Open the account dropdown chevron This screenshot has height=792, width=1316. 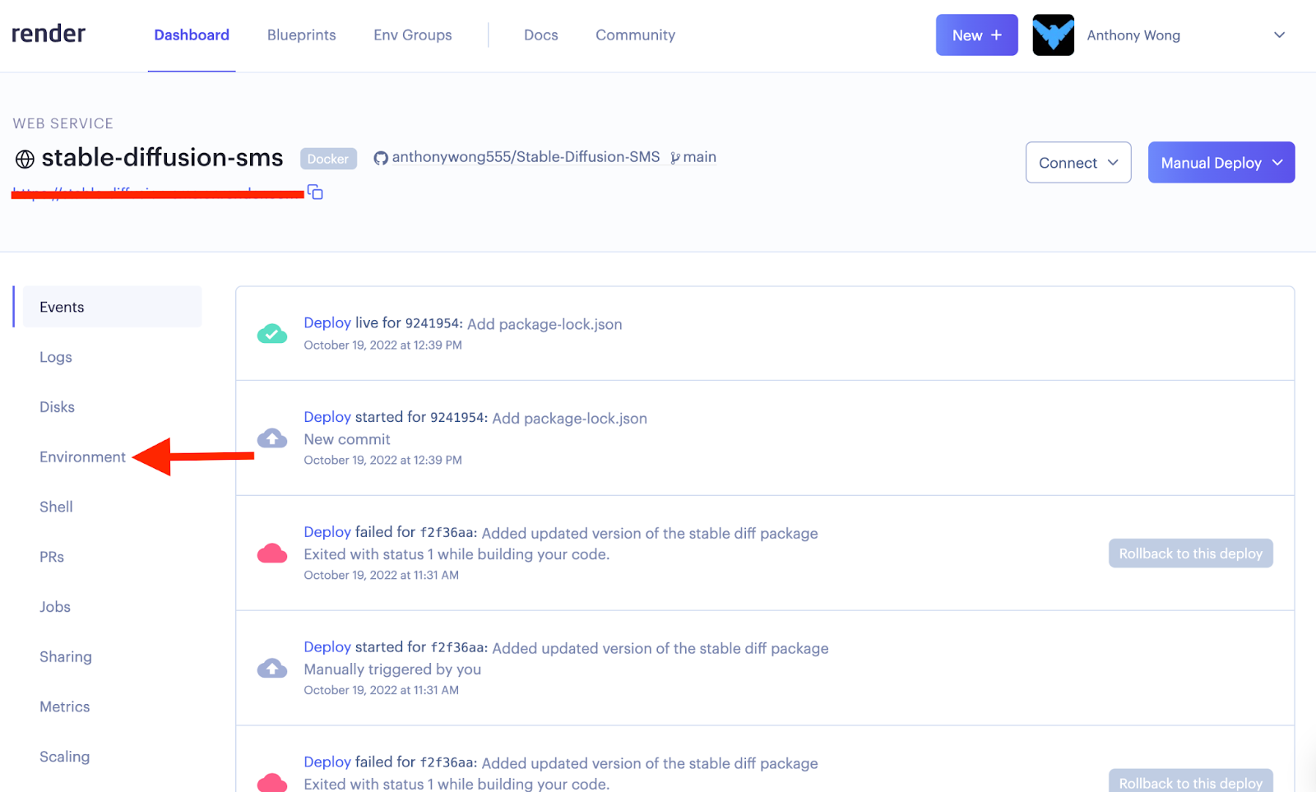coord(1279,35)
